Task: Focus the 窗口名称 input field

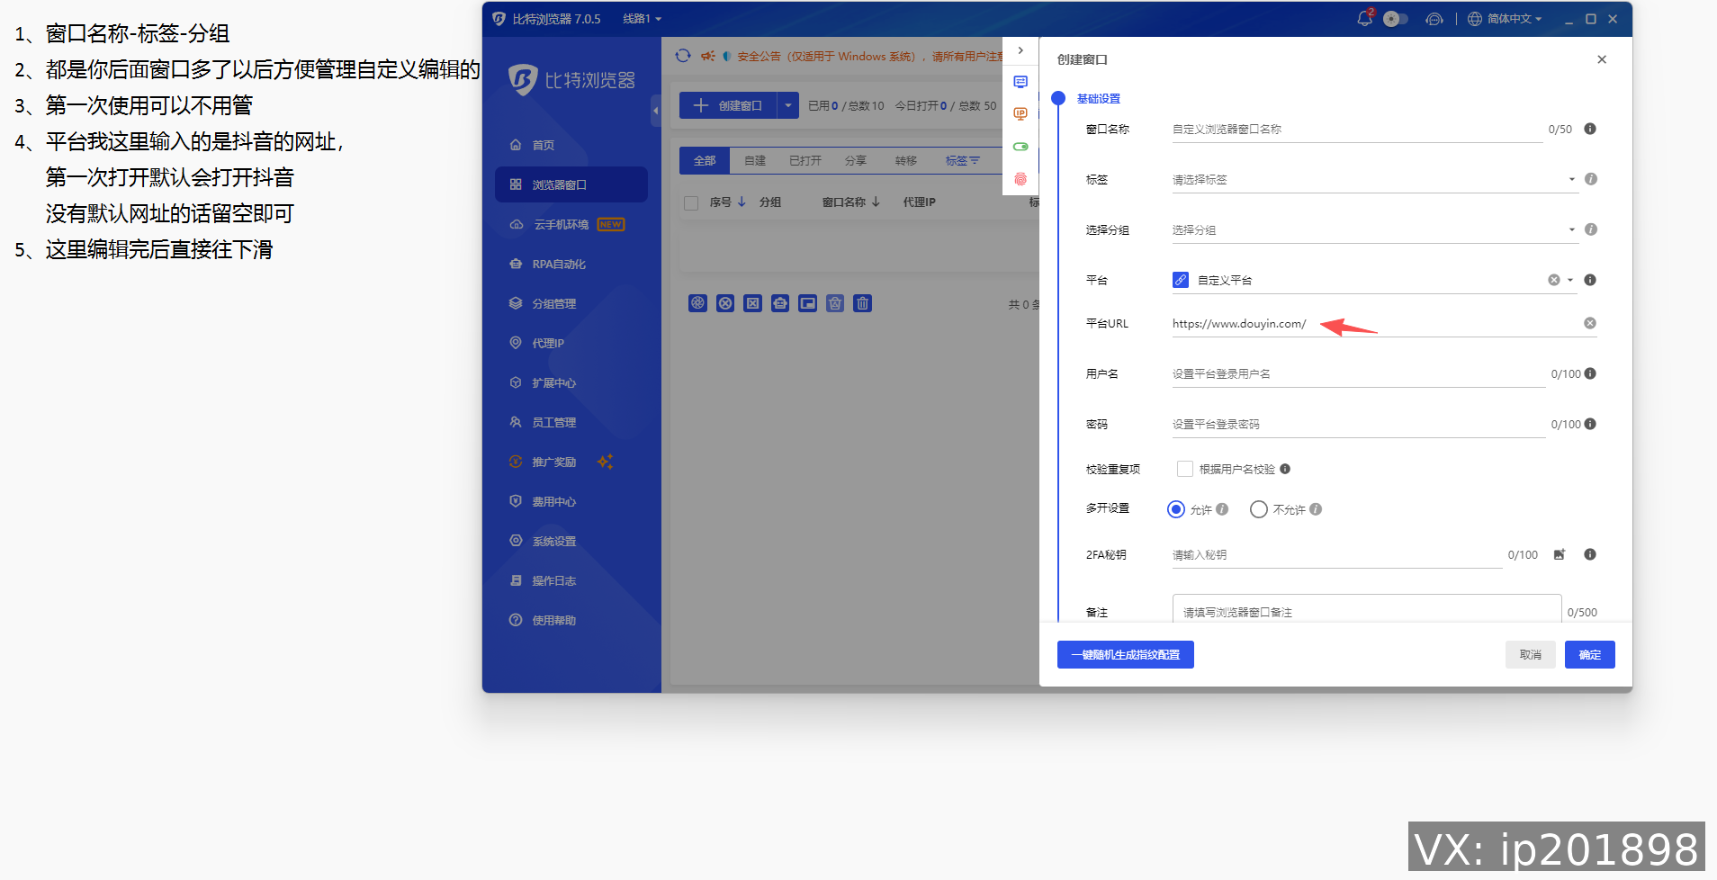Action: [1357, 129]
